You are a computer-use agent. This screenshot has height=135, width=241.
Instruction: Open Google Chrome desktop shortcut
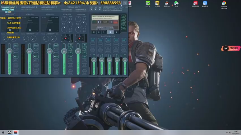[224, 5]
